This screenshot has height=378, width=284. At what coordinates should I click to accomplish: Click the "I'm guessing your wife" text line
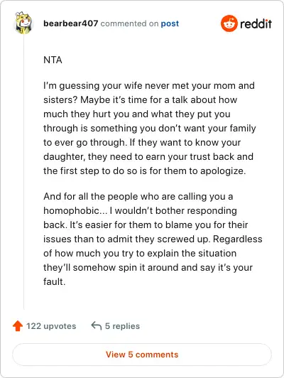tap(149, 86)
